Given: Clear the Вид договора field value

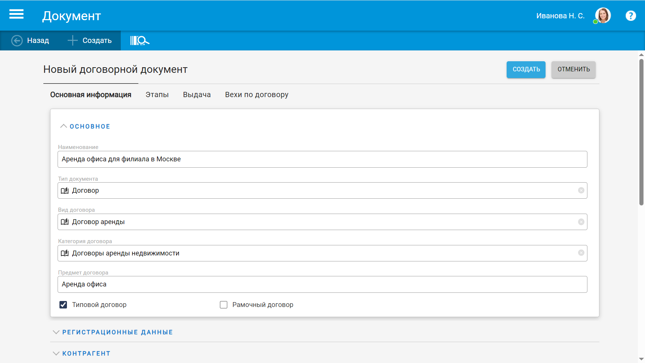Looking at the screenshot, I should pos(581,222).
